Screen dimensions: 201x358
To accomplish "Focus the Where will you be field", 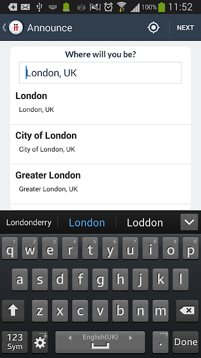I will [100, 73].
